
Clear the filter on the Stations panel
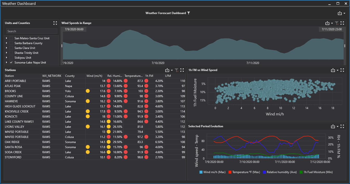(177, 70)
